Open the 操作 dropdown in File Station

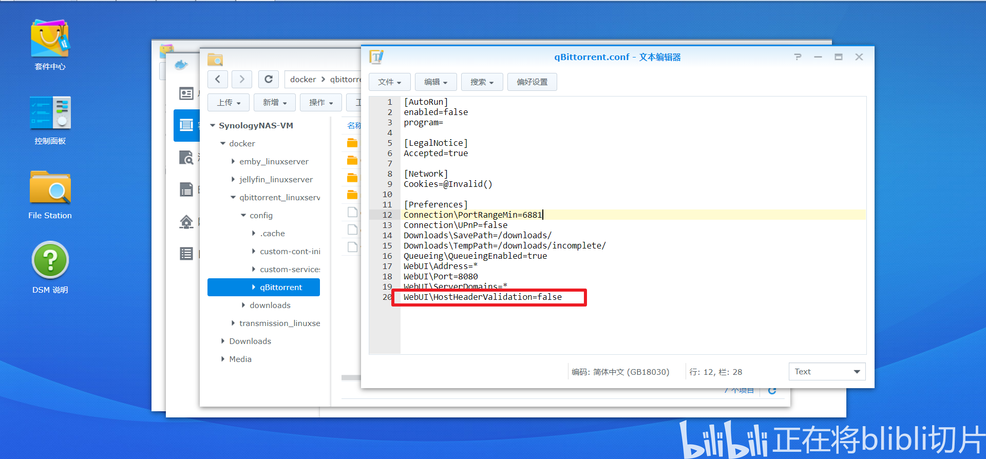click(321, 103)
